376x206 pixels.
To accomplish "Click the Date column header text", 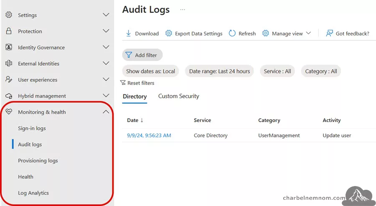I will point(132,120).
